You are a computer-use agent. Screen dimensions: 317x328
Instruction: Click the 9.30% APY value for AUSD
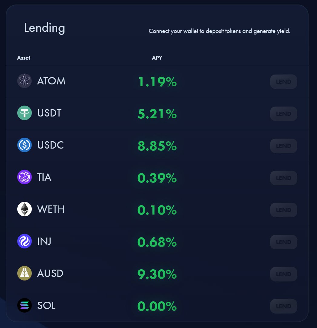coord(157,274)
